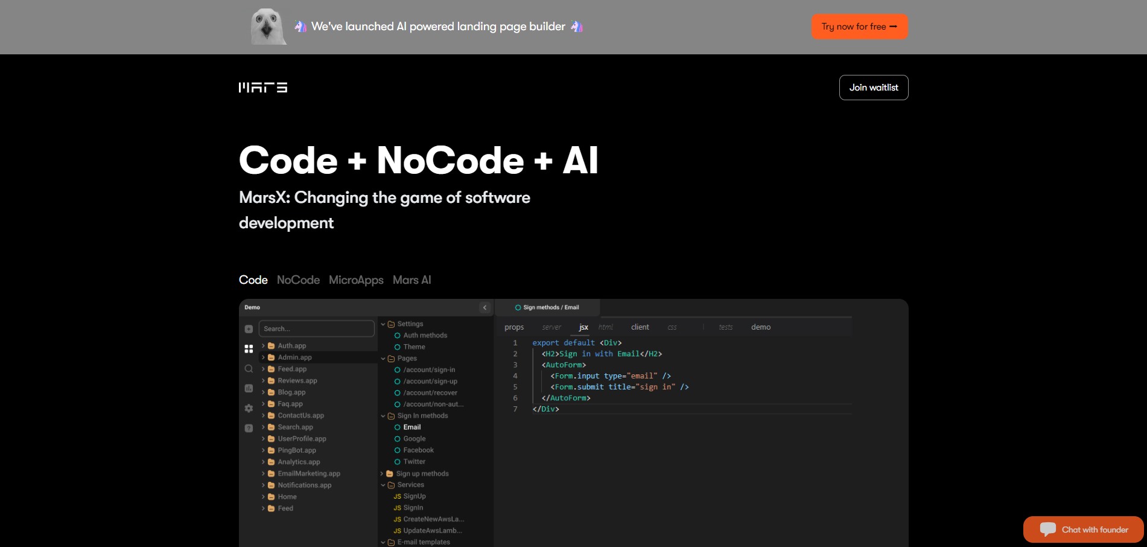This screenshot has width=1147, height=547.
Task: Select UserProfile.app in the app list
Action: pyautogui.click(x=302, y=439)
